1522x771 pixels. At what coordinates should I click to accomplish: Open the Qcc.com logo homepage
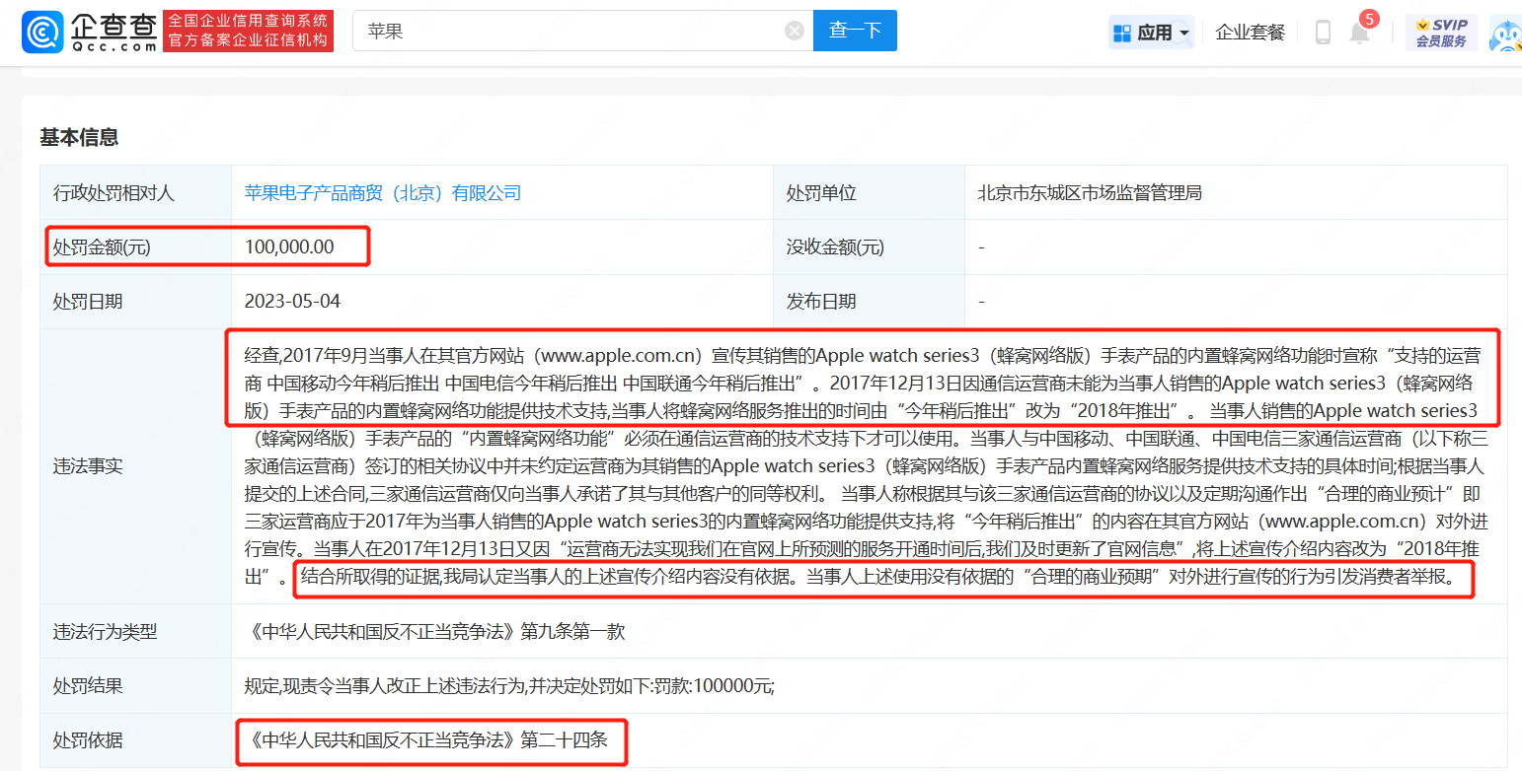(x=90, y=32)
